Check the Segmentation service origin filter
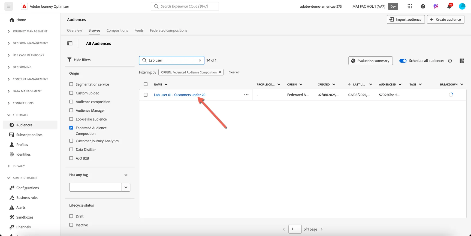471x236 pixels. tap(71, 84)
